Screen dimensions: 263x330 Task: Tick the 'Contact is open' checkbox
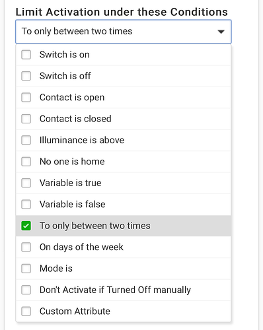(26, 97)
